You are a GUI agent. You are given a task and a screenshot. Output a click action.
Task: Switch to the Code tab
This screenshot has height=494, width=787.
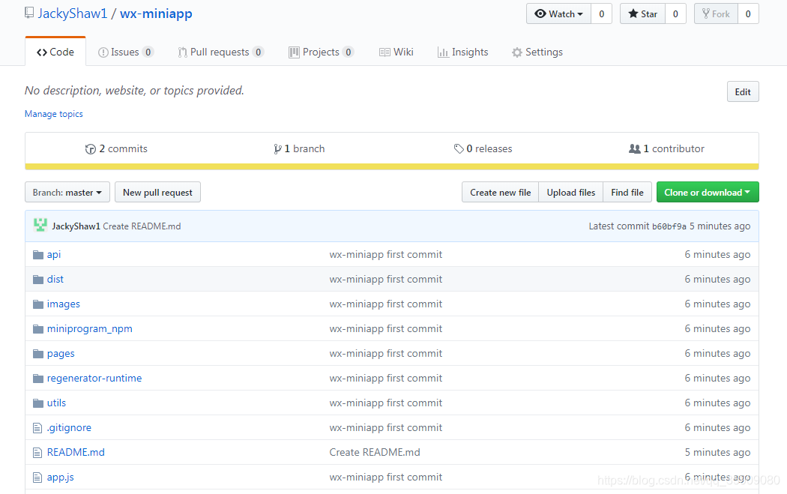click(55, 52)
